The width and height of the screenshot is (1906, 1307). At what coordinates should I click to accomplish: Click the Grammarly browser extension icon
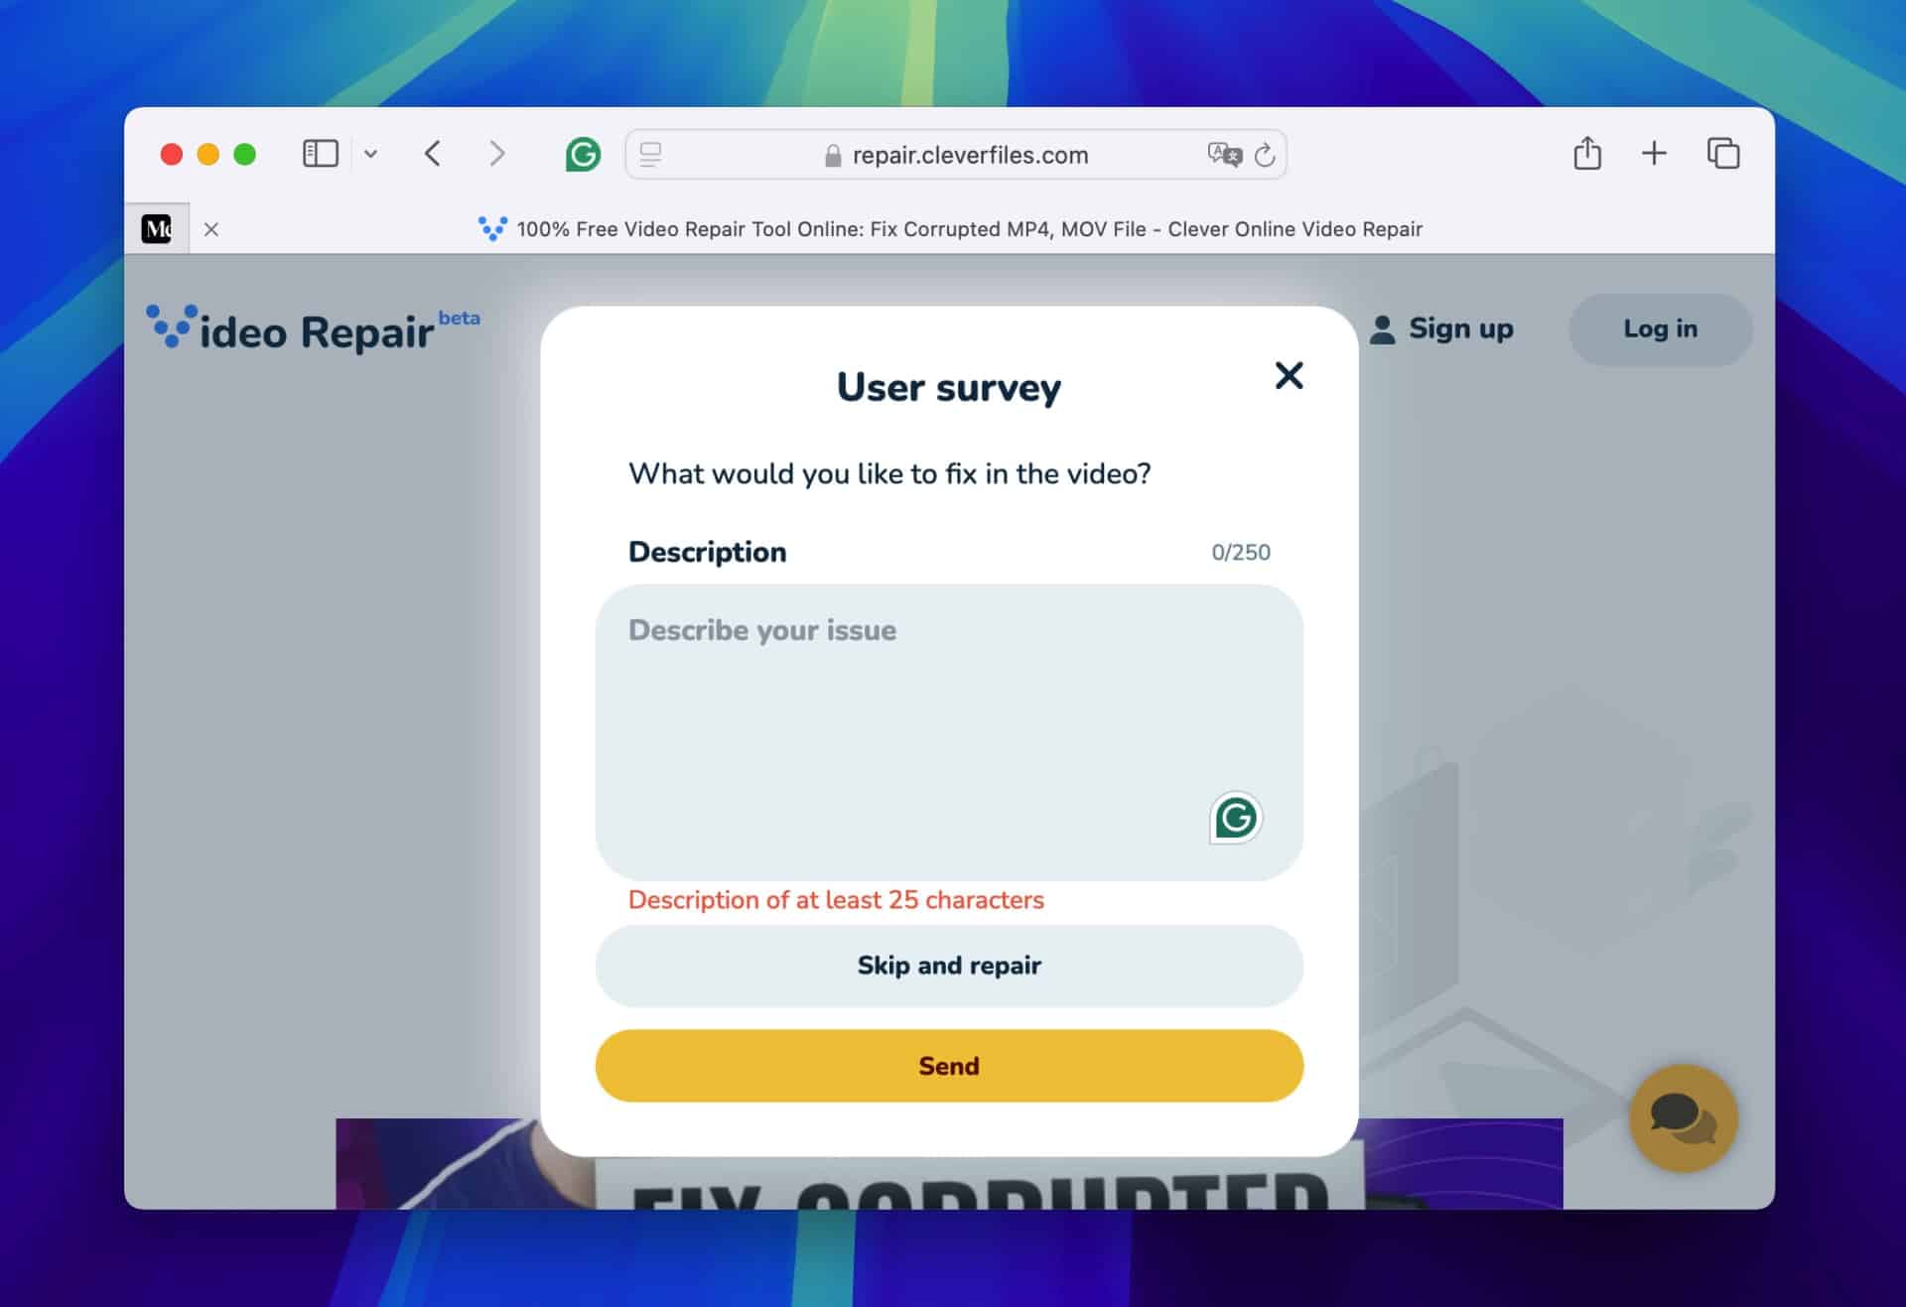tap(583, 154)
